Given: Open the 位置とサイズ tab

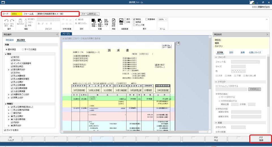Looking at the screenshot, I should coord(255,53).
